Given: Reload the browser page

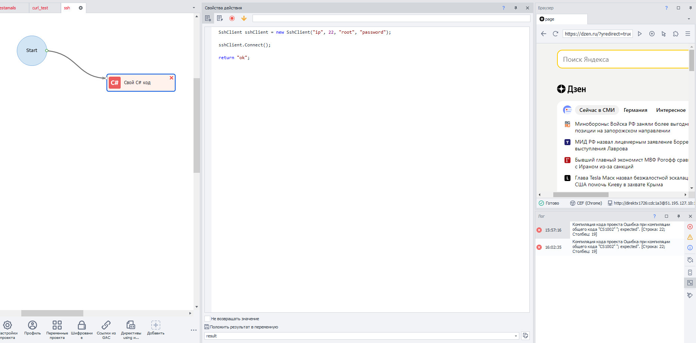Looking at the screenshot, I should [556, 34].
